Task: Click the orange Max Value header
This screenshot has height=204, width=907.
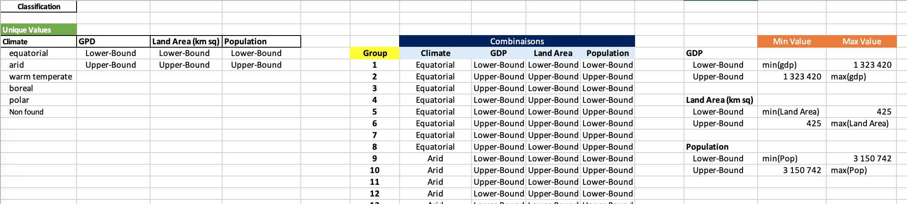Action: 861,41
